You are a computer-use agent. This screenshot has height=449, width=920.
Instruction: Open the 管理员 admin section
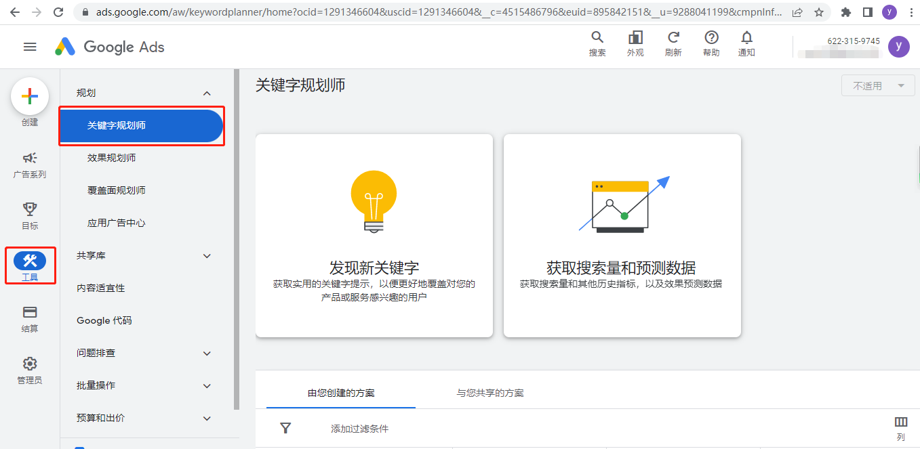pyautogui.click(x=30, y=370)
